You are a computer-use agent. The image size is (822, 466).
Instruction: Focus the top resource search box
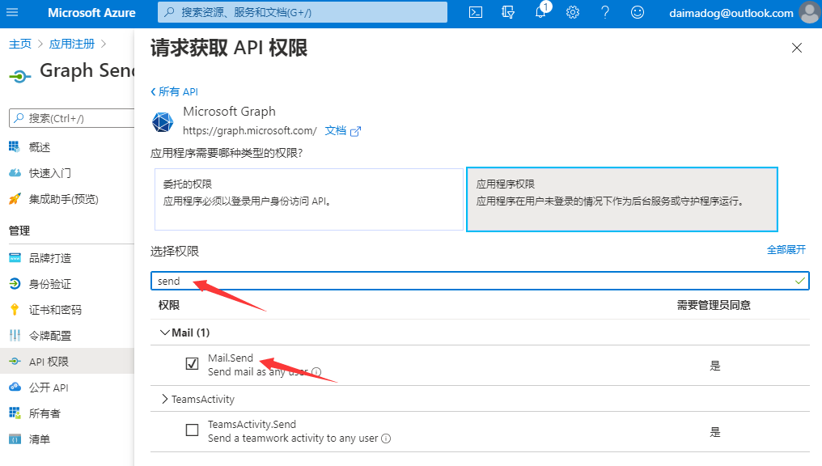(303, 12)
